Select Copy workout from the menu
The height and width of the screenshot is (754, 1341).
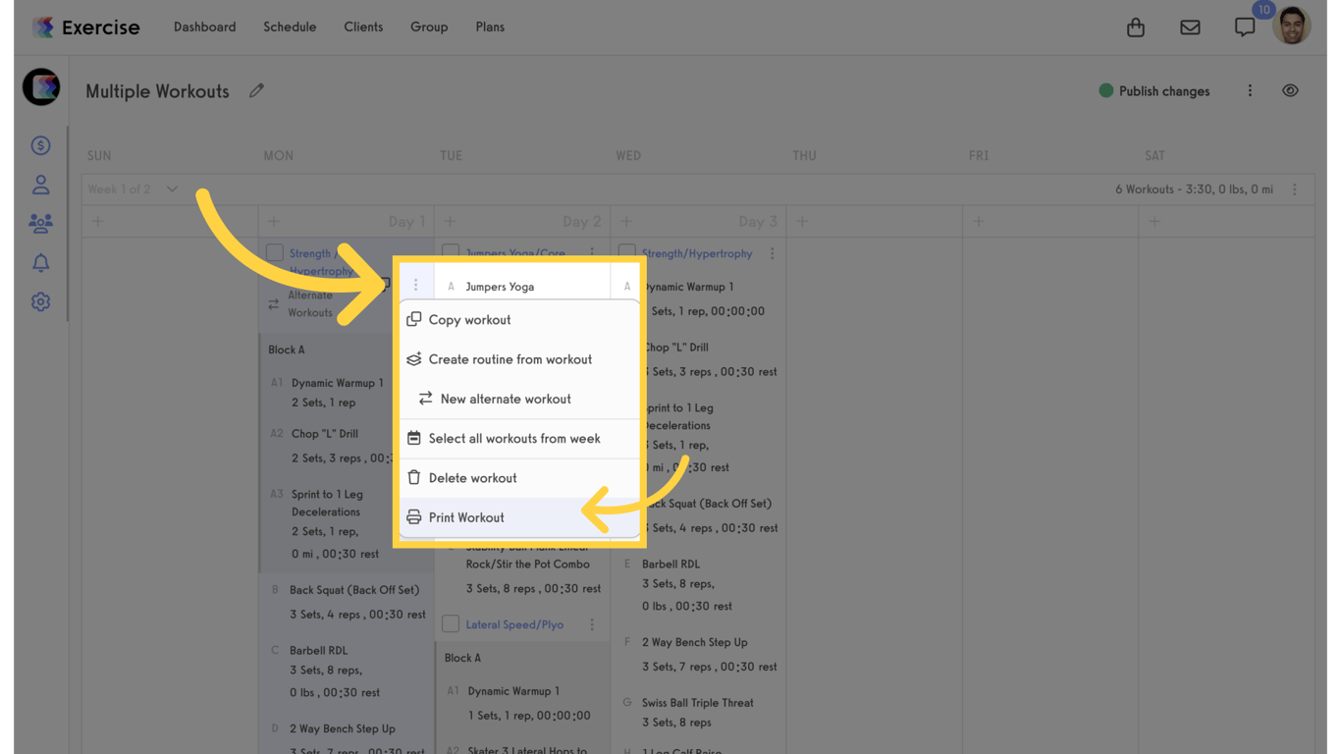pyautogui.click(x=519, y=320)
